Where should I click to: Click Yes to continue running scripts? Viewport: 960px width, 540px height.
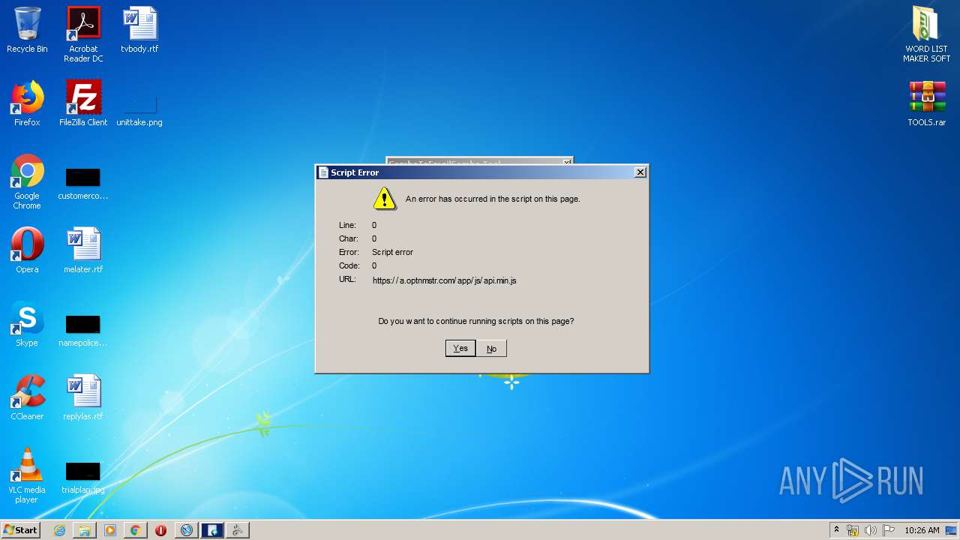point(460,348)
